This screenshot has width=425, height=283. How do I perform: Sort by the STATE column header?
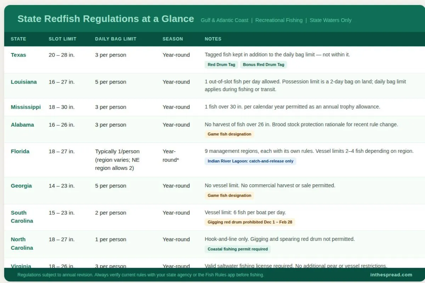(x=18, y=39)
